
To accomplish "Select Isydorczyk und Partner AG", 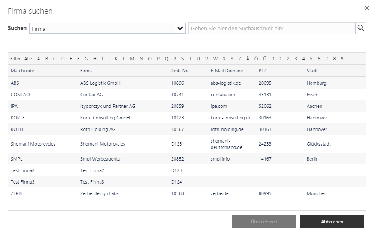I will pyautogui.click(x=108, y=106).
